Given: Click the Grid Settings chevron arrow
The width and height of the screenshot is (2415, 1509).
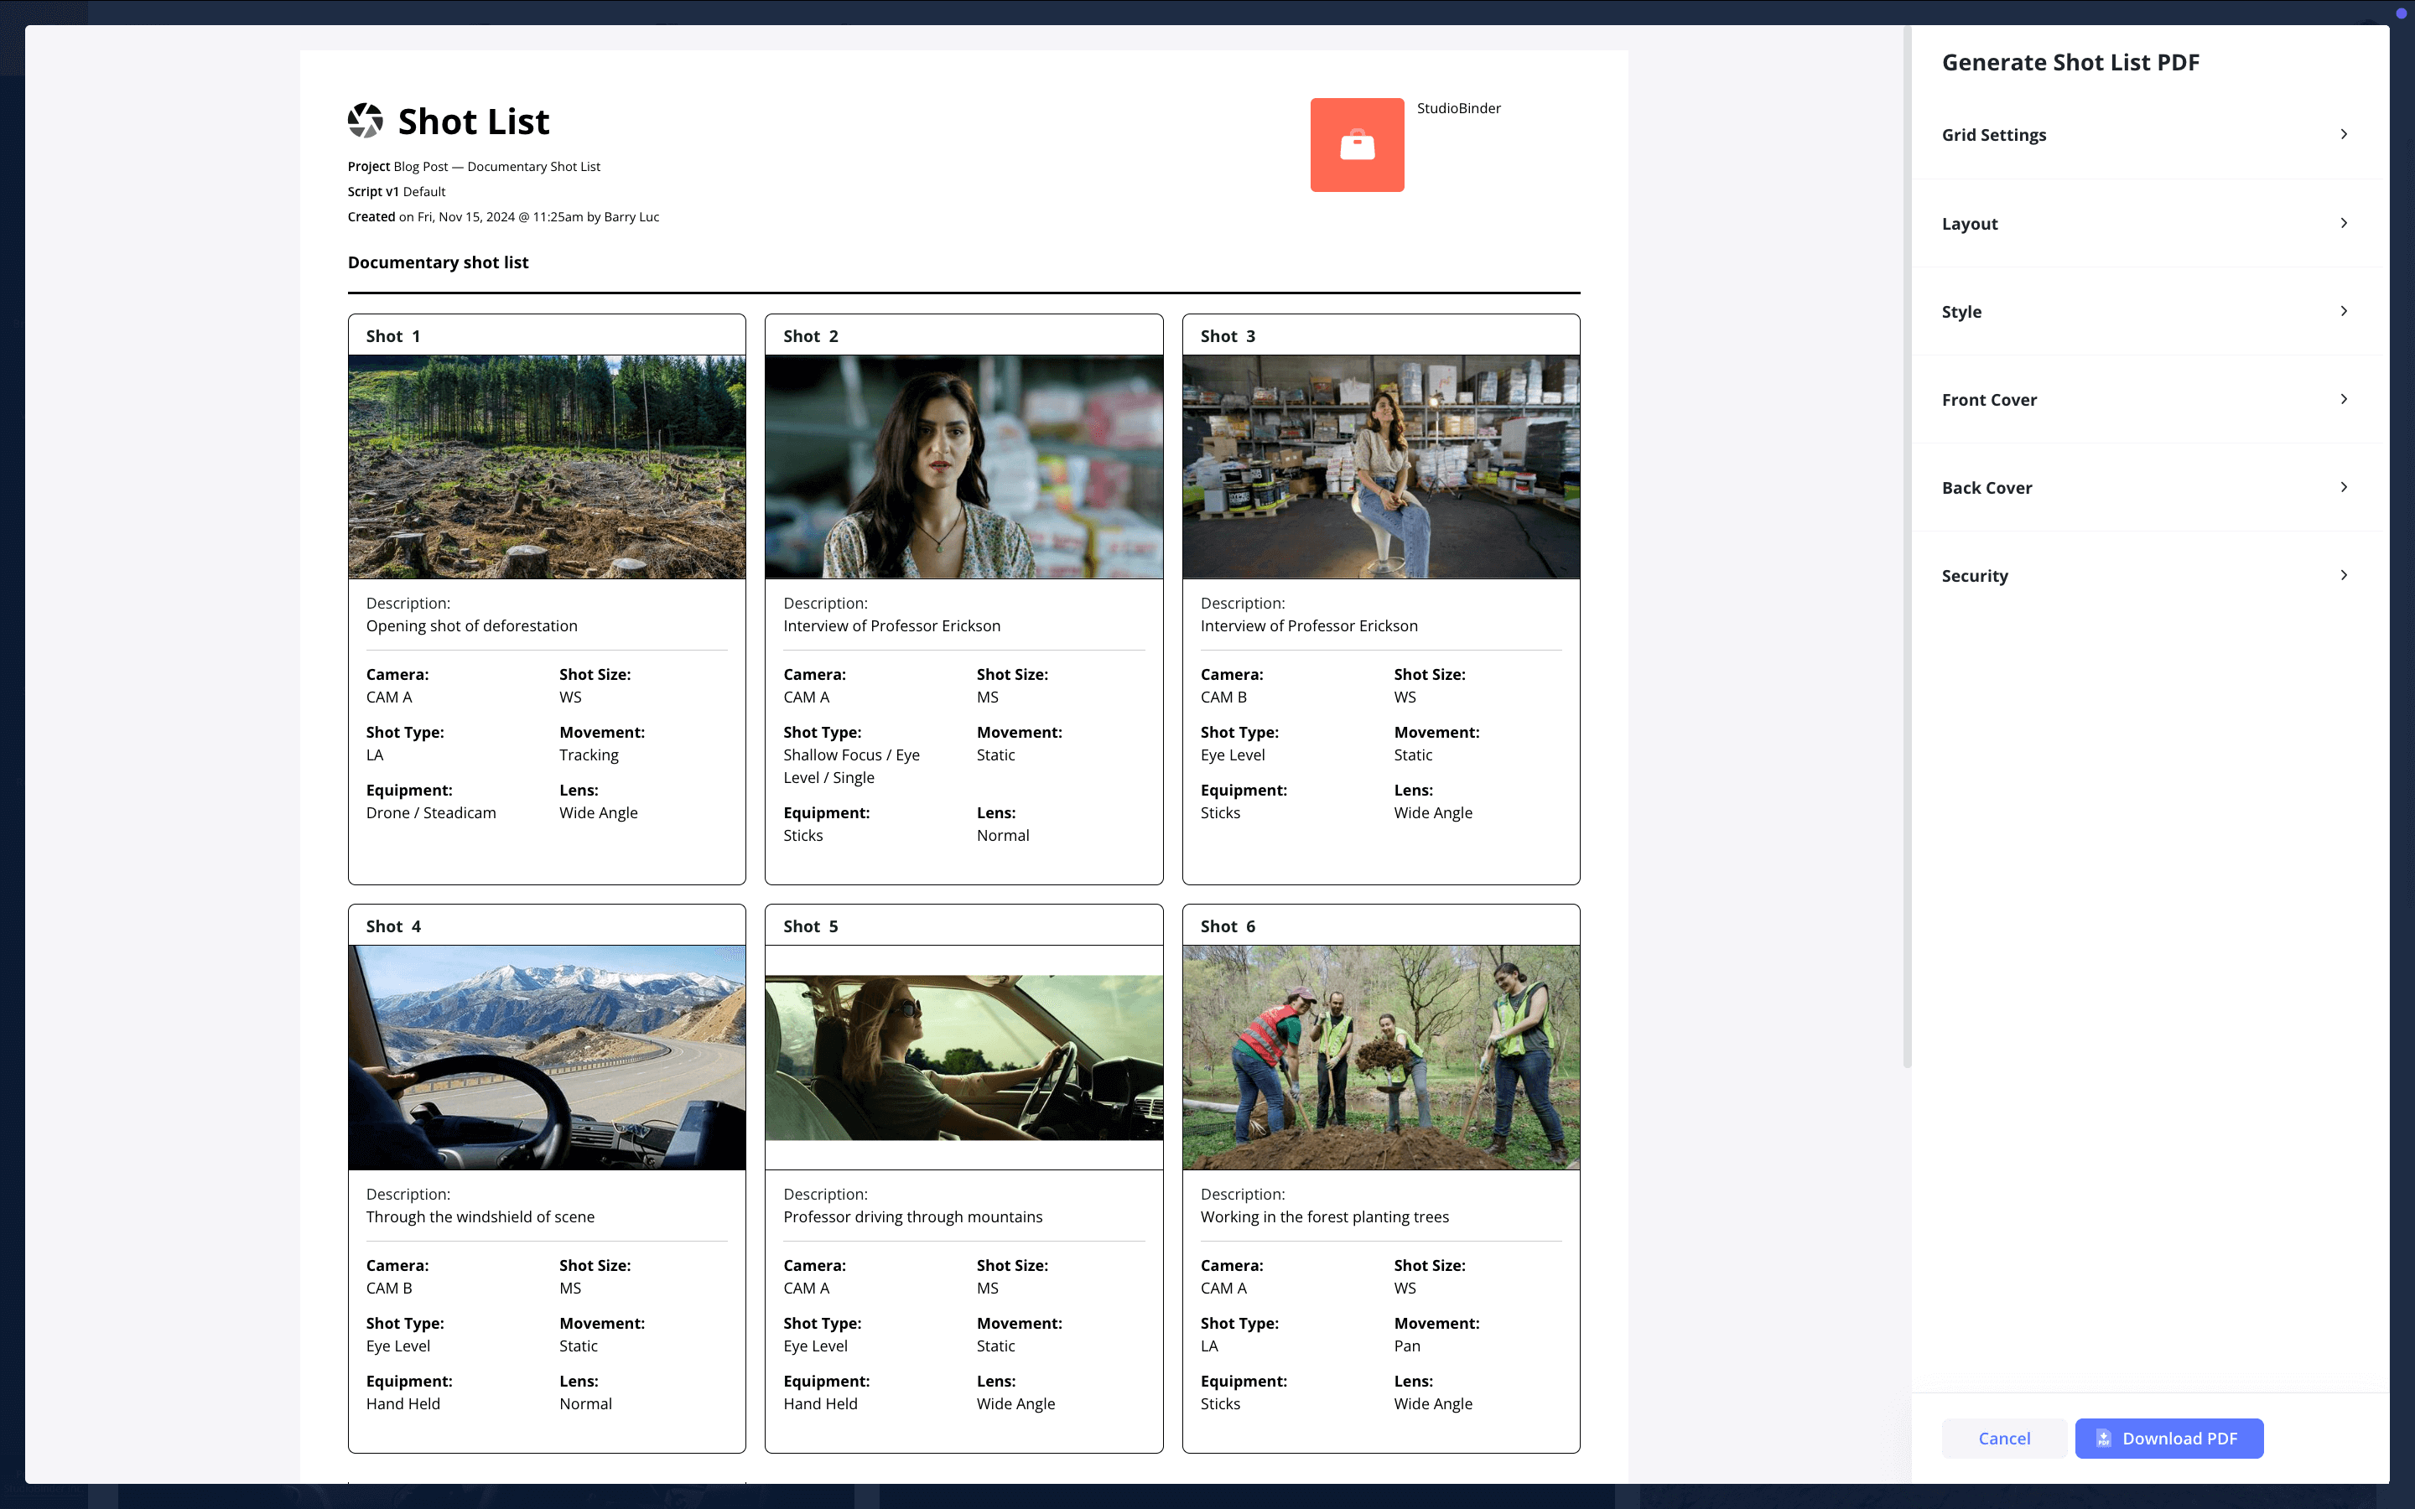Looking at the screenshot, I should pyautogui.click(x=2345, y=134).
